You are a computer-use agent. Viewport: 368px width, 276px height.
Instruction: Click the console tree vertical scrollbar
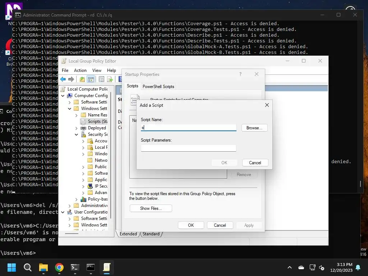point(111,155)
